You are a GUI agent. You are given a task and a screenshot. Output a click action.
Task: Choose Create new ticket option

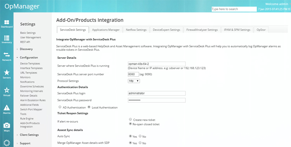coord(130,120)
